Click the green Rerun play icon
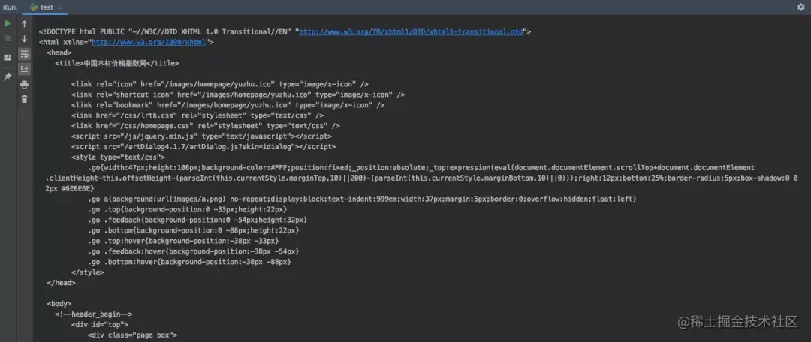 pos(8,23)
